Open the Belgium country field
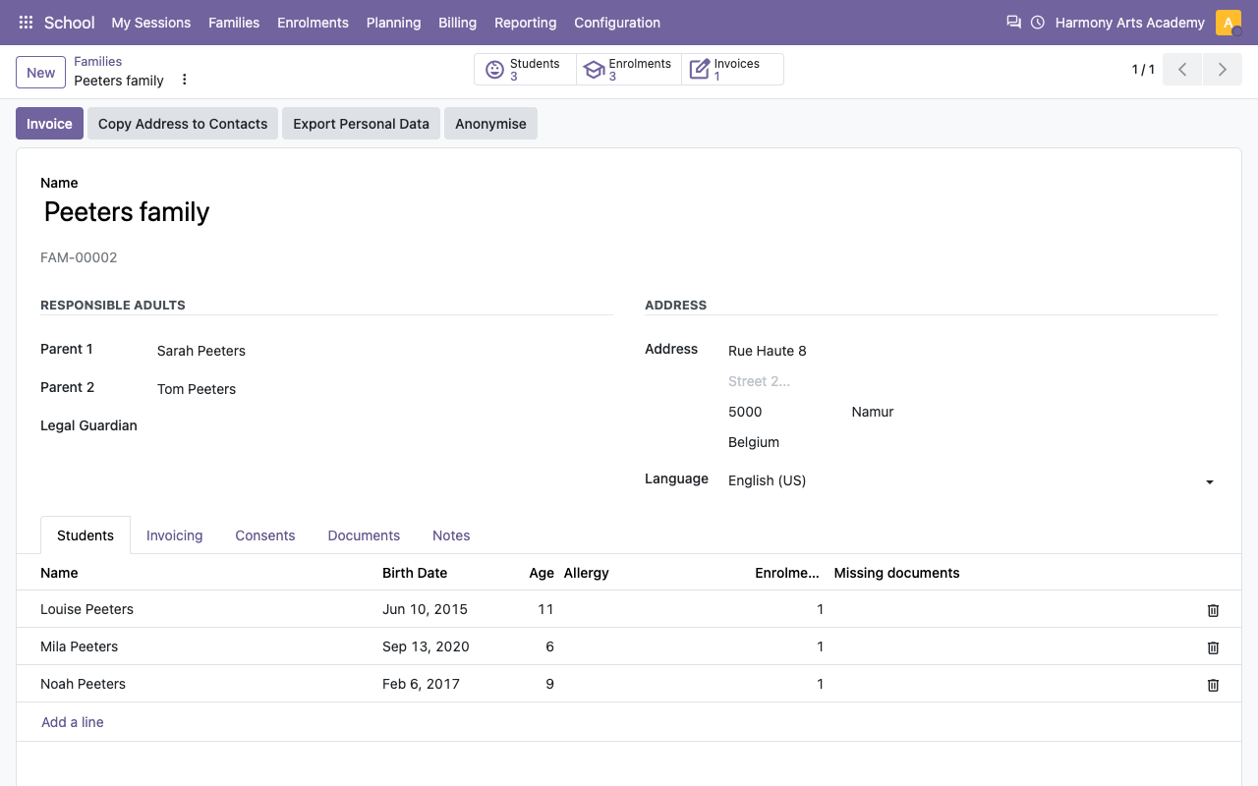Viewport: 1258px width, 786px height. coord(972,442)
